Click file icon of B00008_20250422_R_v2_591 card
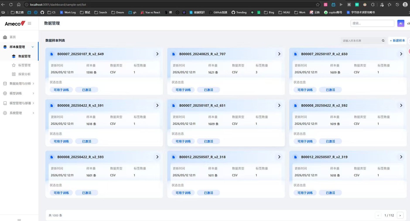 pyautogui.click(x=52, y=106)
